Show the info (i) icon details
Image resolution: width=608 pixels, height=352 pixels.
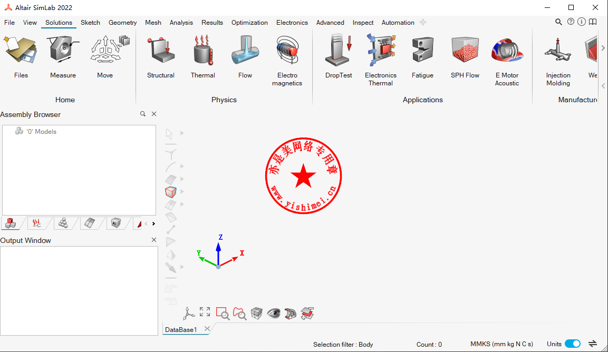(x=581, y=22)
